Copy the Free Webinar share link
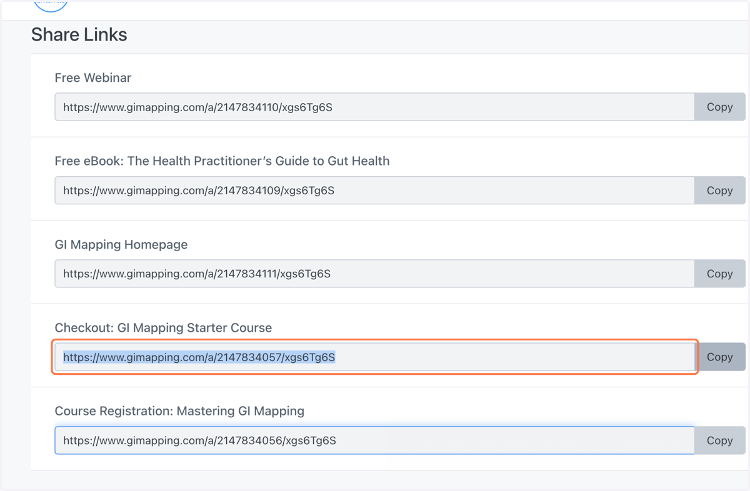750x491 pixels. click(x=720, y=107)
